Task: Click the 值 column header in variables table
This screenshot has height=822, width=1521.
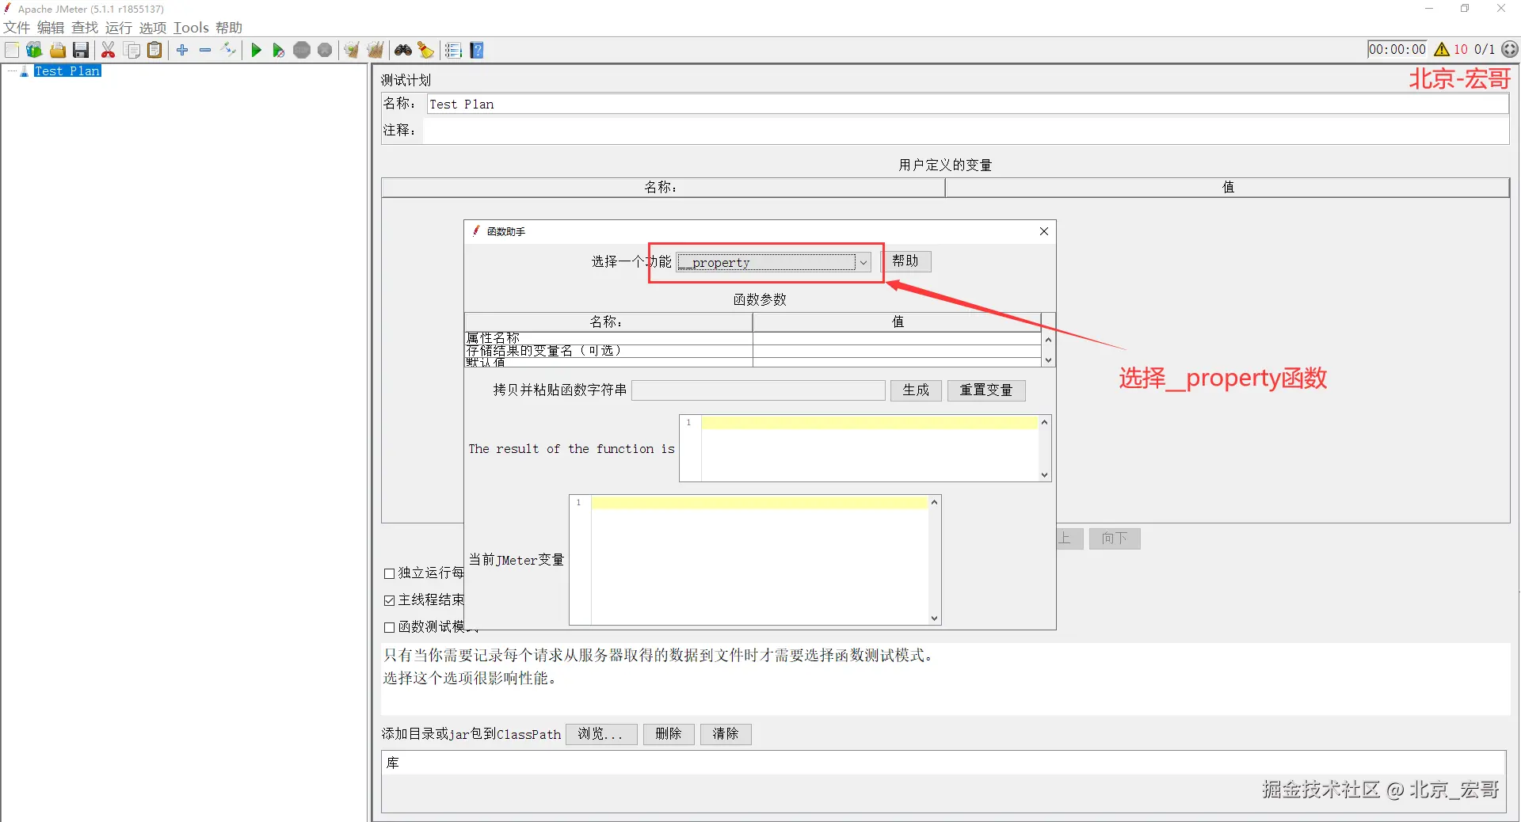Action: tap(1227, 187)
